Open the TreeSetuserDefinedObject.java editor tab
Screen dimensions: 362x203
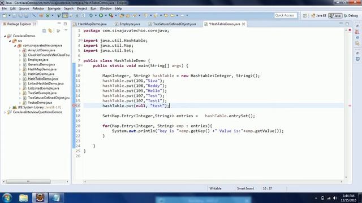(172, 24)
